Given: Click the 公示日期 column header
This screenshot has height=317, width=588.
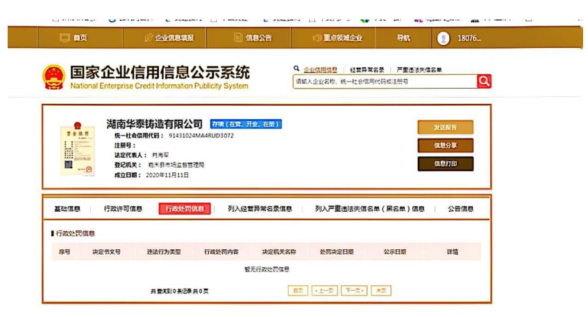Looking at the screenshot, I should (x=394, y=252).
